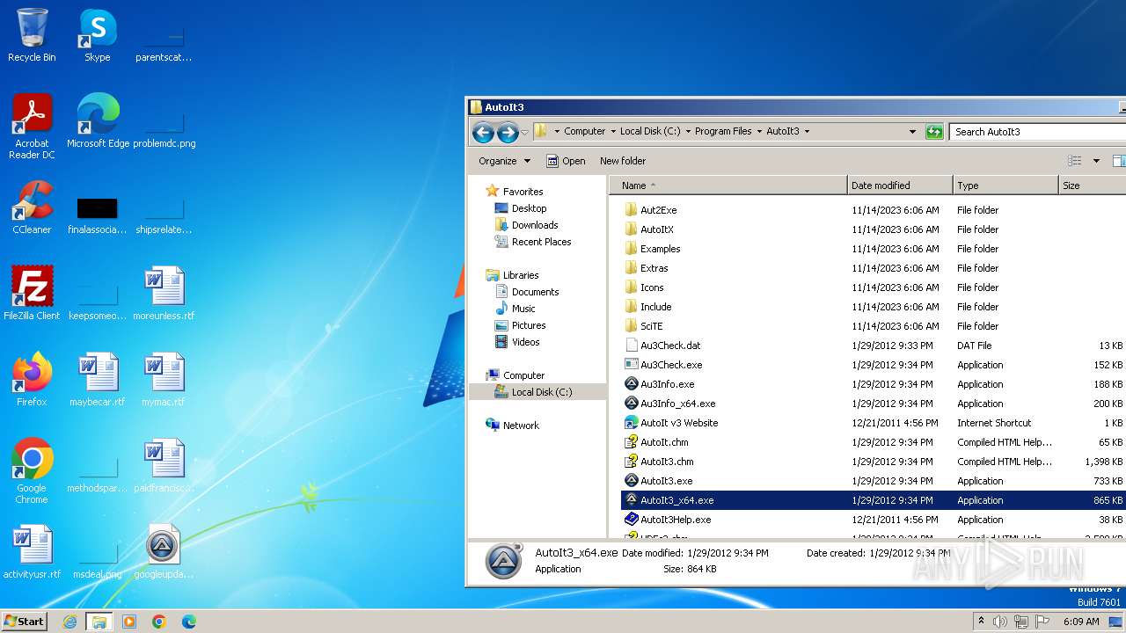1126x633 pixels.
Task: Click the green Refresh button beside the address bar
Action: [934, 132]
